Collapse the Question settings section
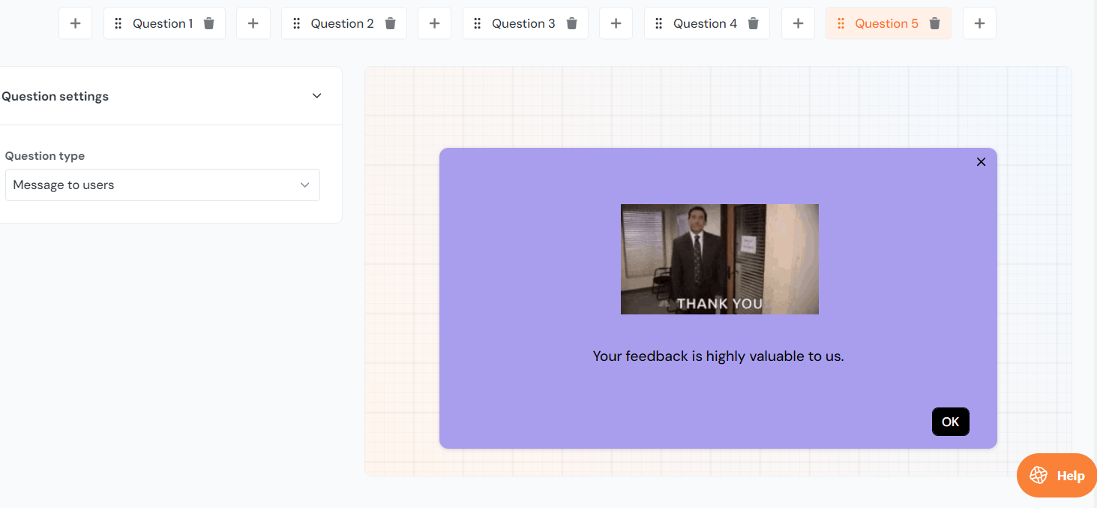This screenshot has width=1097, height=508. pyautogui.click(x=316, y=95)
